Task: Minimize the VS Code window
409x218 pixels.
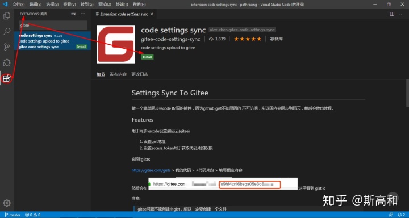Action: pyautogui.click(x=375, y=5)
